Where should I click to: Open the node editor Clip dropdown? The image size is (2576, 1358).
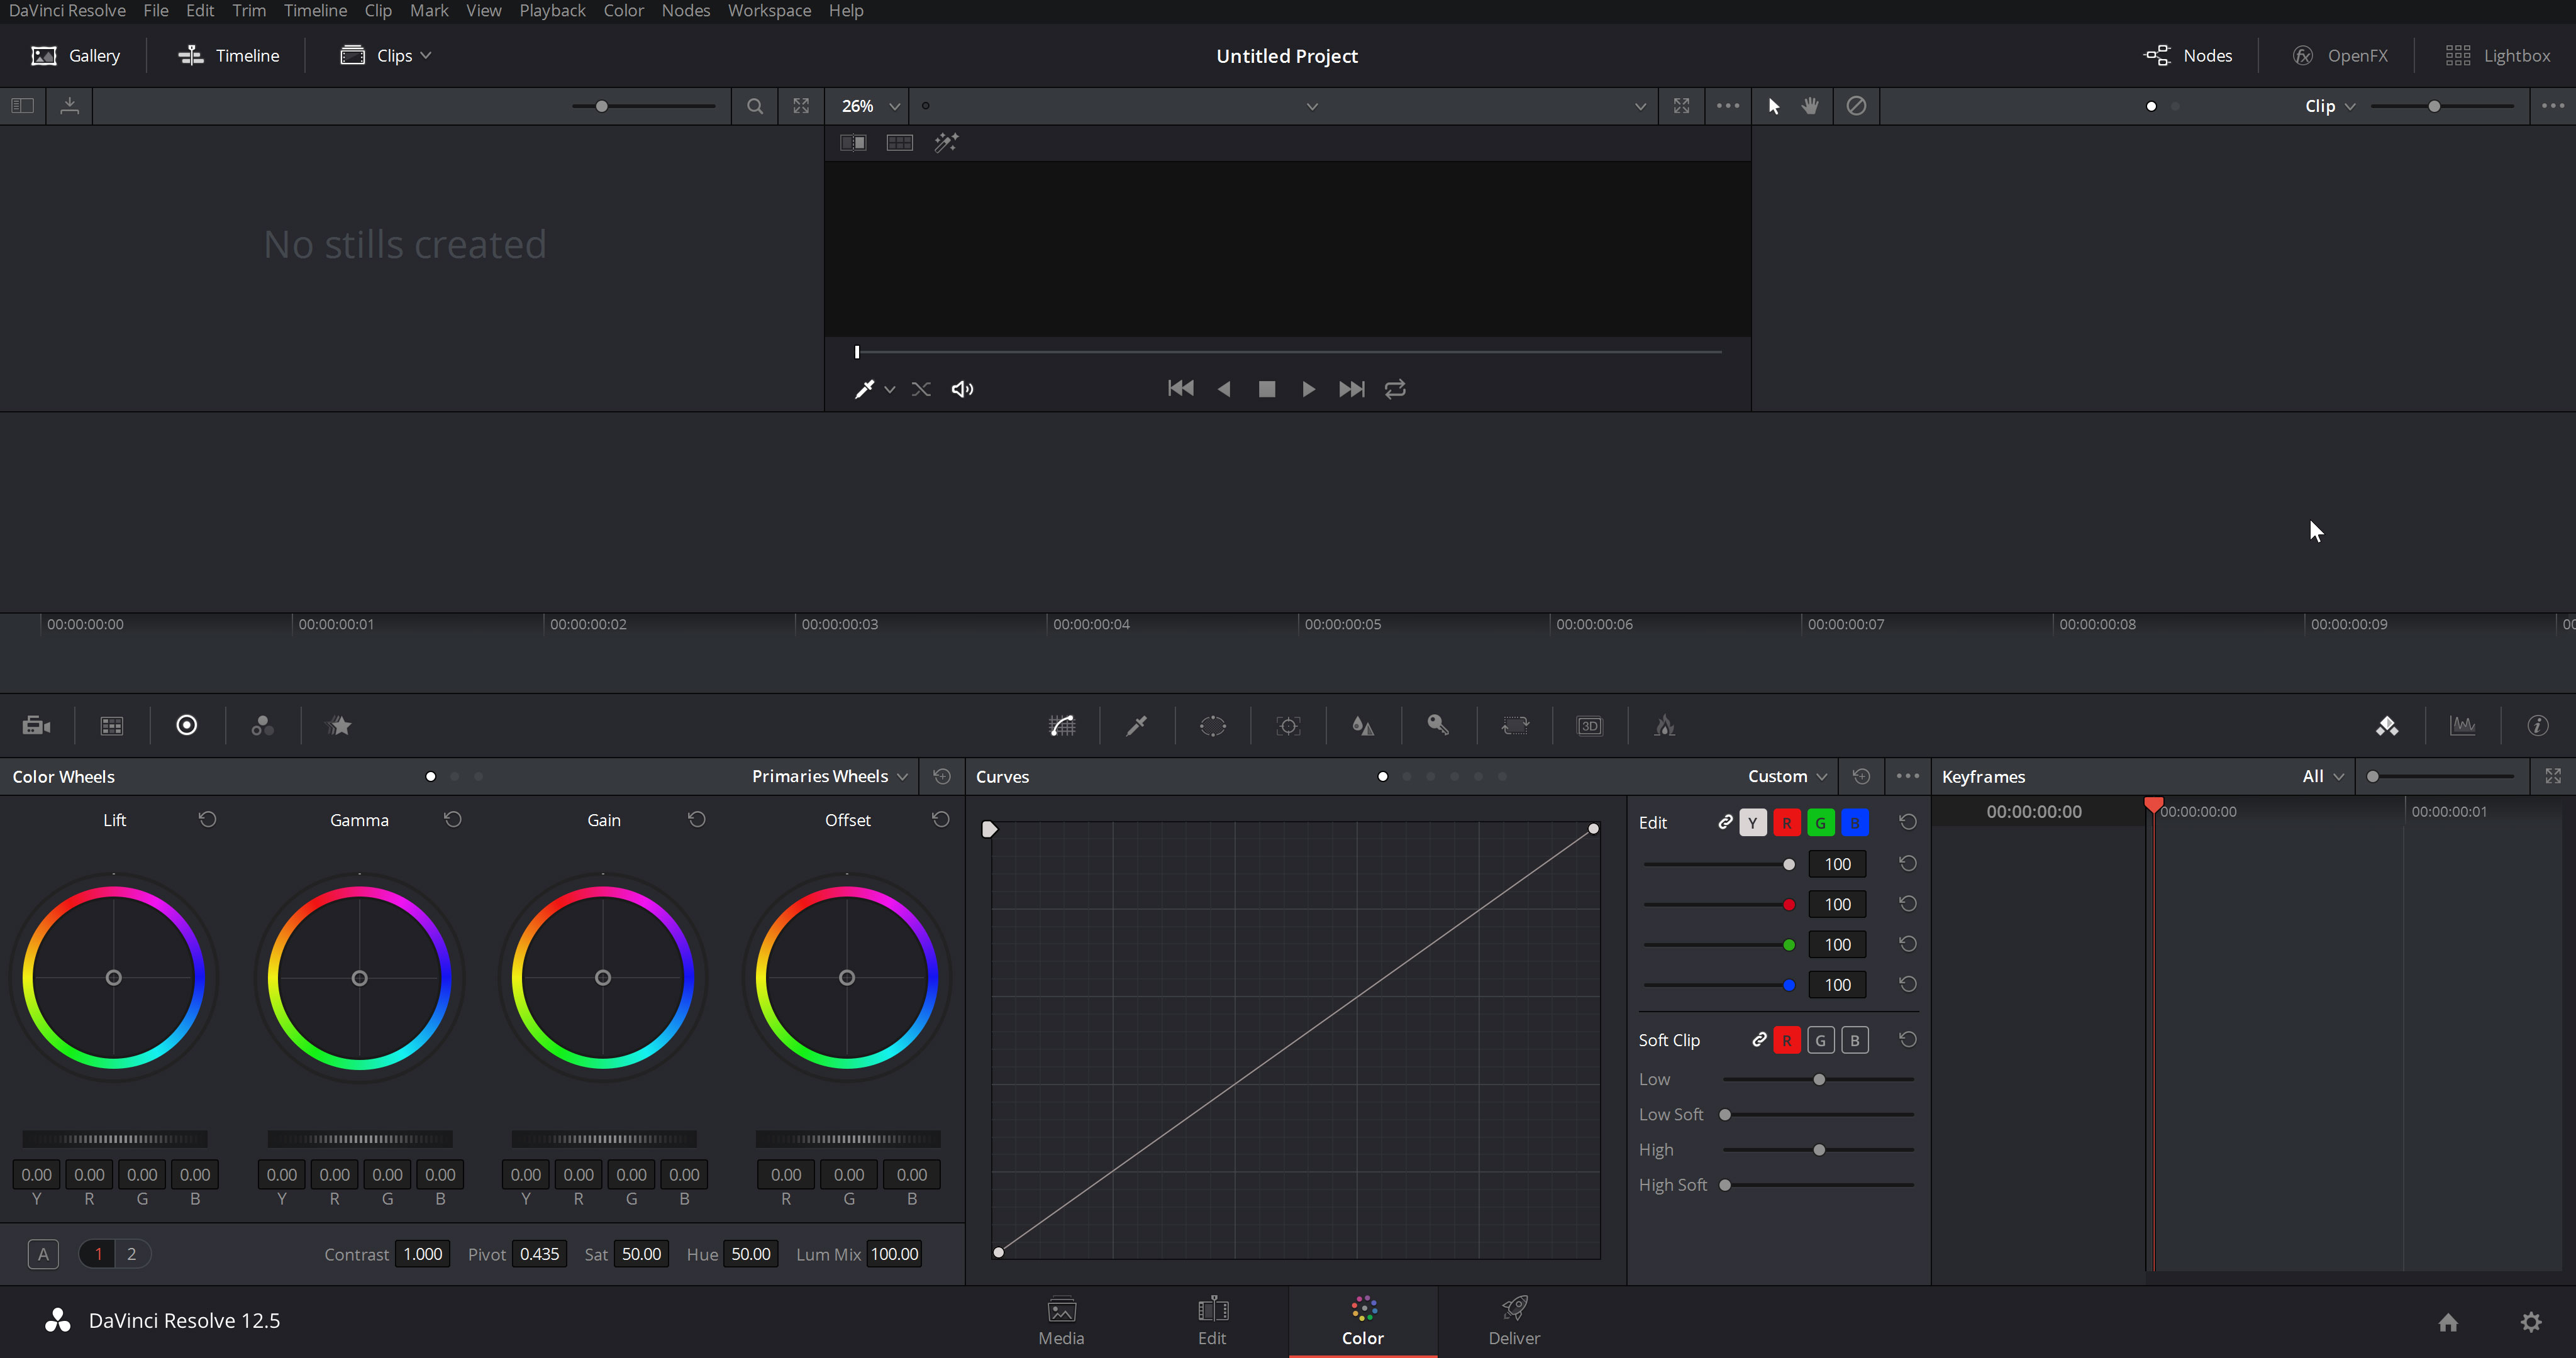2330,106
